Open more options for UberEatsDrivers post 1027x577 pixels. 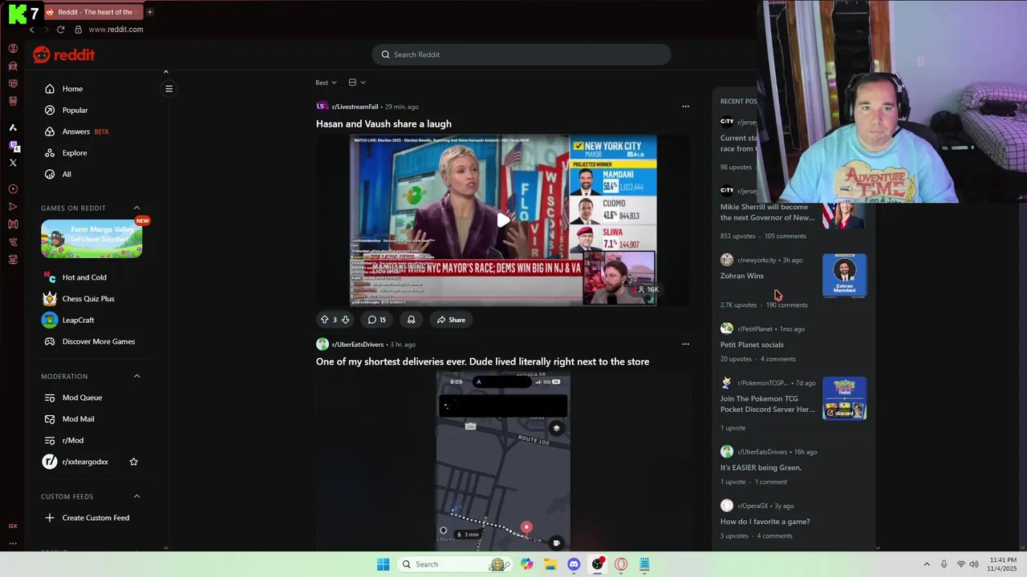pos(685,345)
